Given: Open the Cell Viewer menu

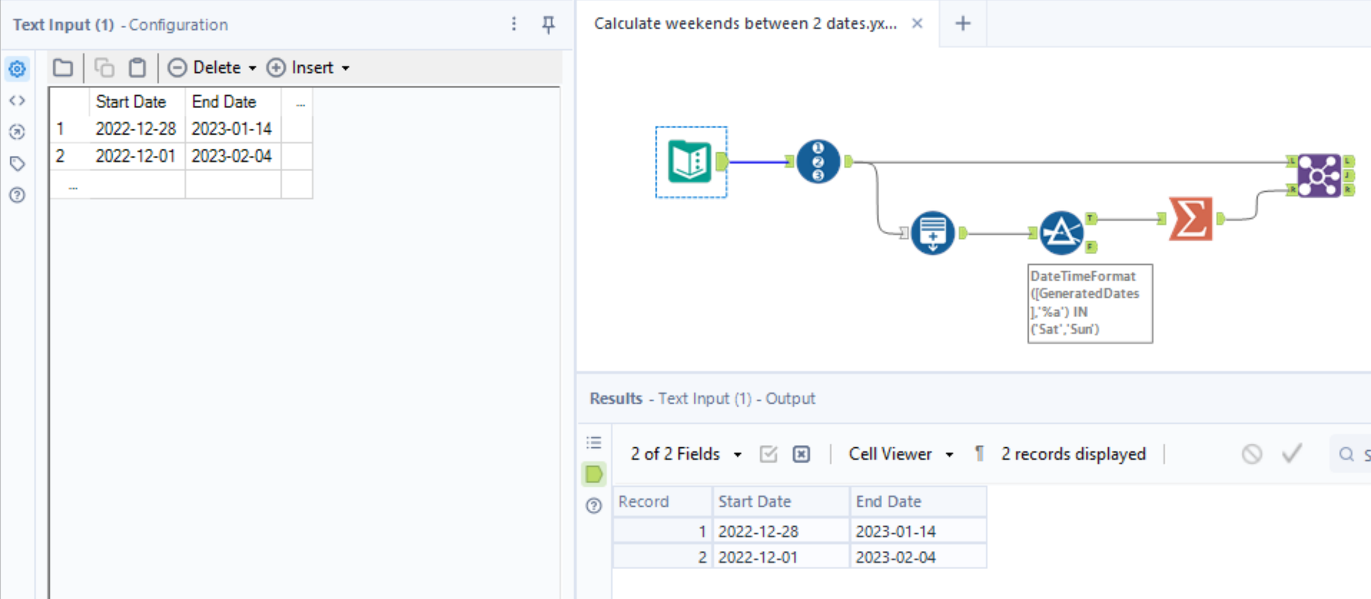Looking at the screenshot, I should click(900, 454).
